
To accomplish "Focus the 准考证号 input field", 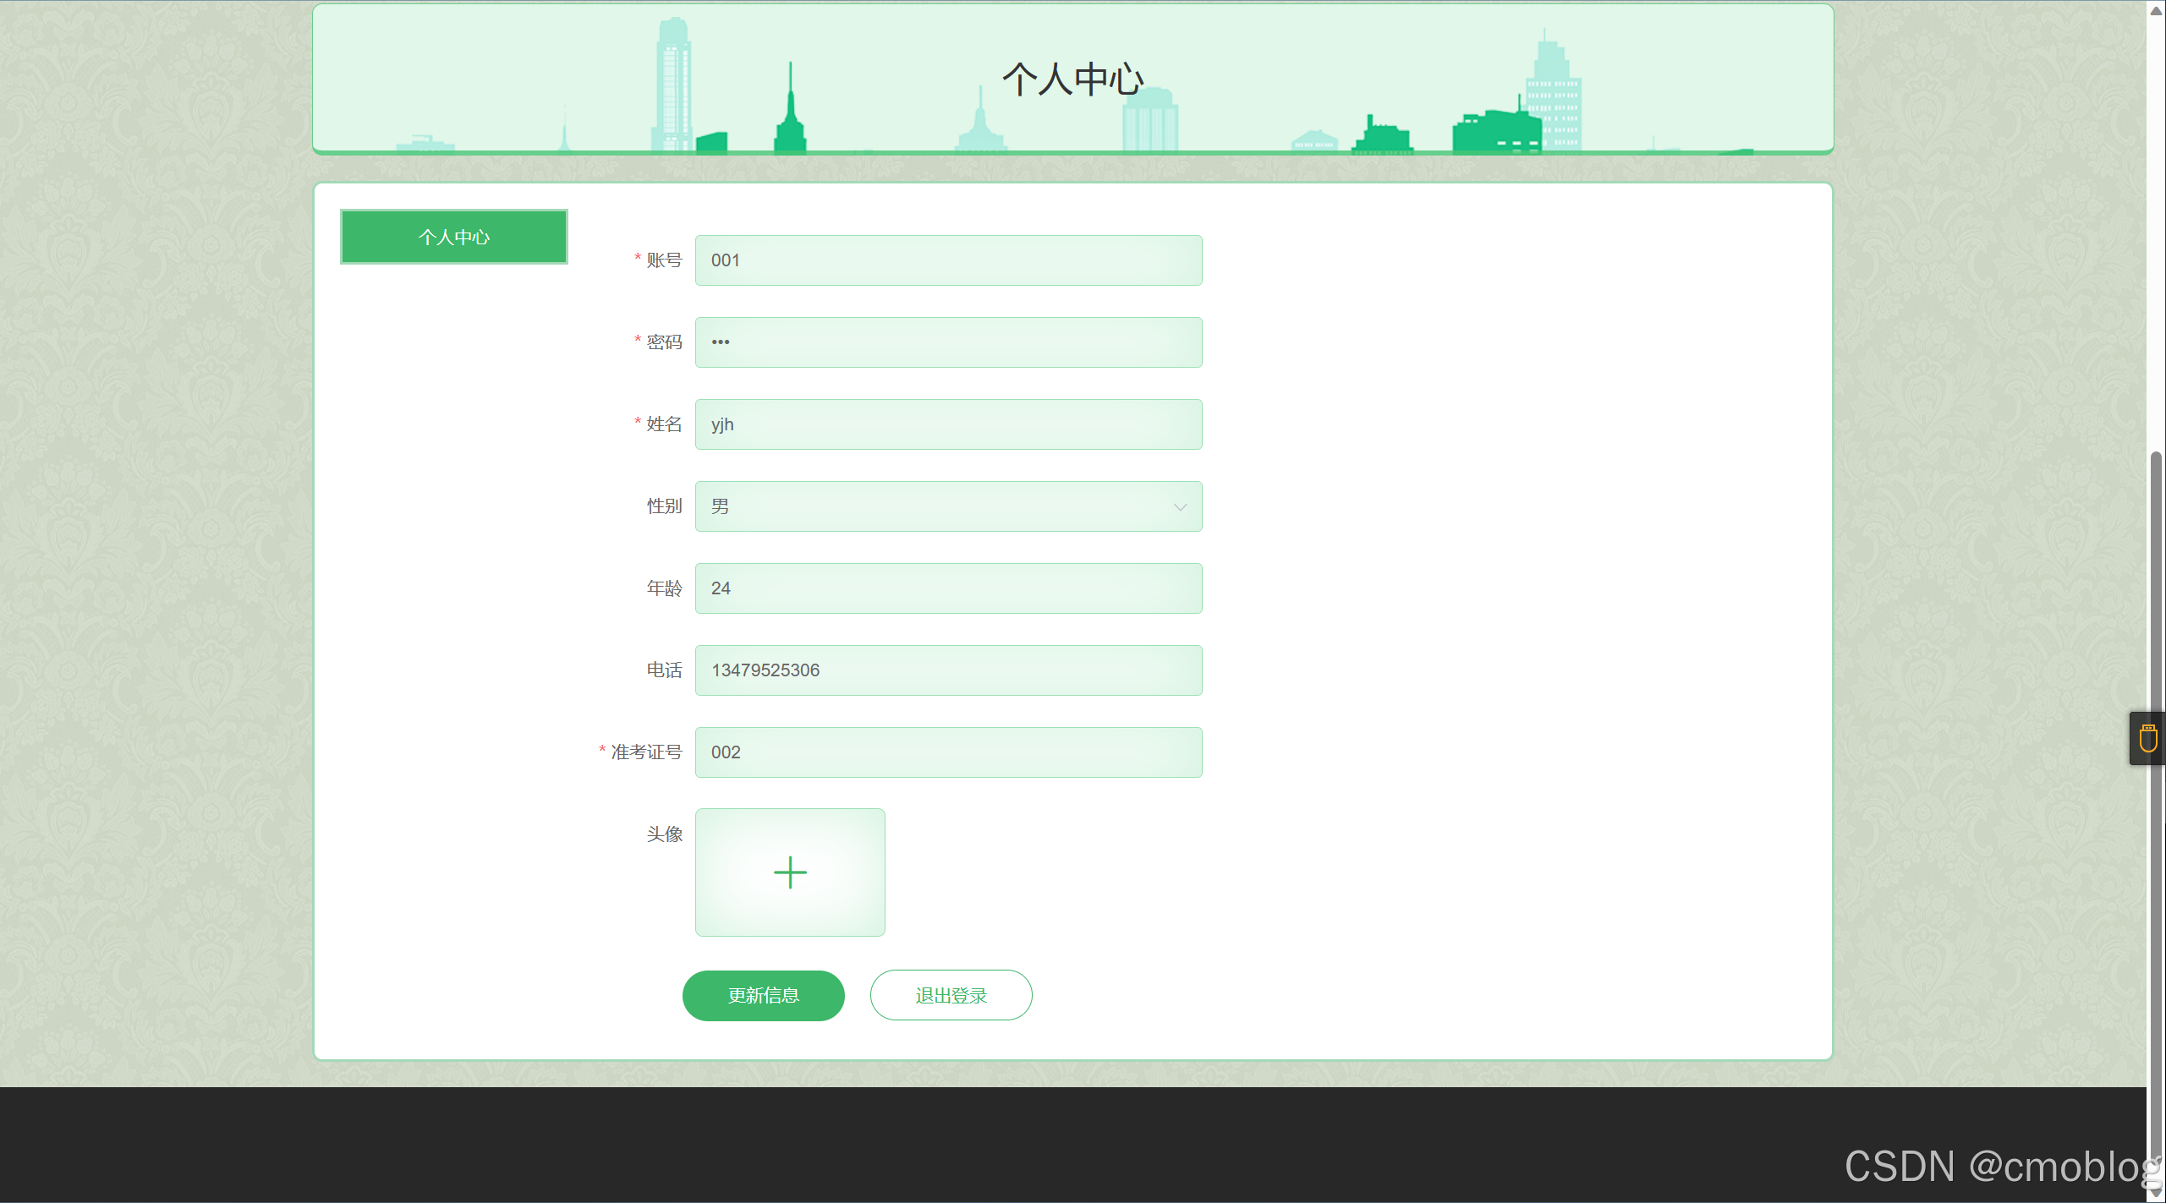I will tap(948, 752).
